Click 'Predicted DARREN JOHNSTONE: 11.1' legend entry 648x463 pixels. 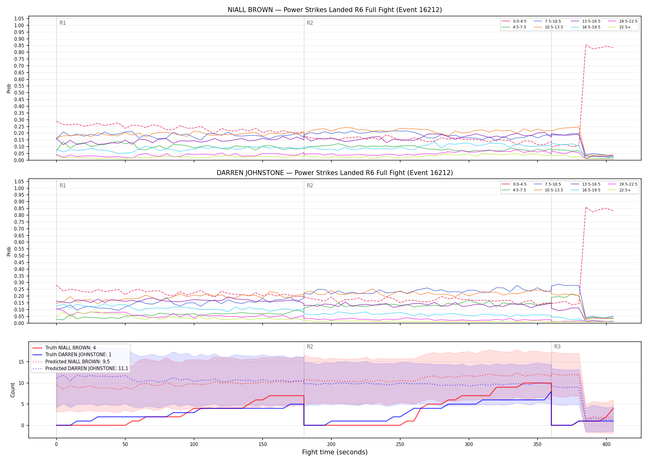pyautogui.click(x=80, y=369)
